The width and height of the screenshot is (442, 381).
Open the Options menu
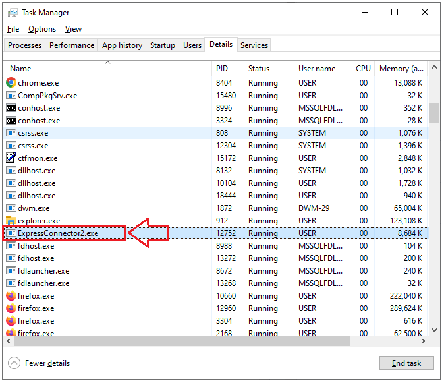click(x=42, y=29)
